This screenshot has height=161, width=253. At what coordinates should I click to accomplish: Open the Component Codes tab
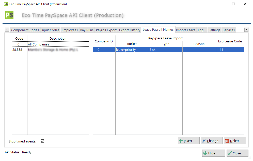coord(25,30)
